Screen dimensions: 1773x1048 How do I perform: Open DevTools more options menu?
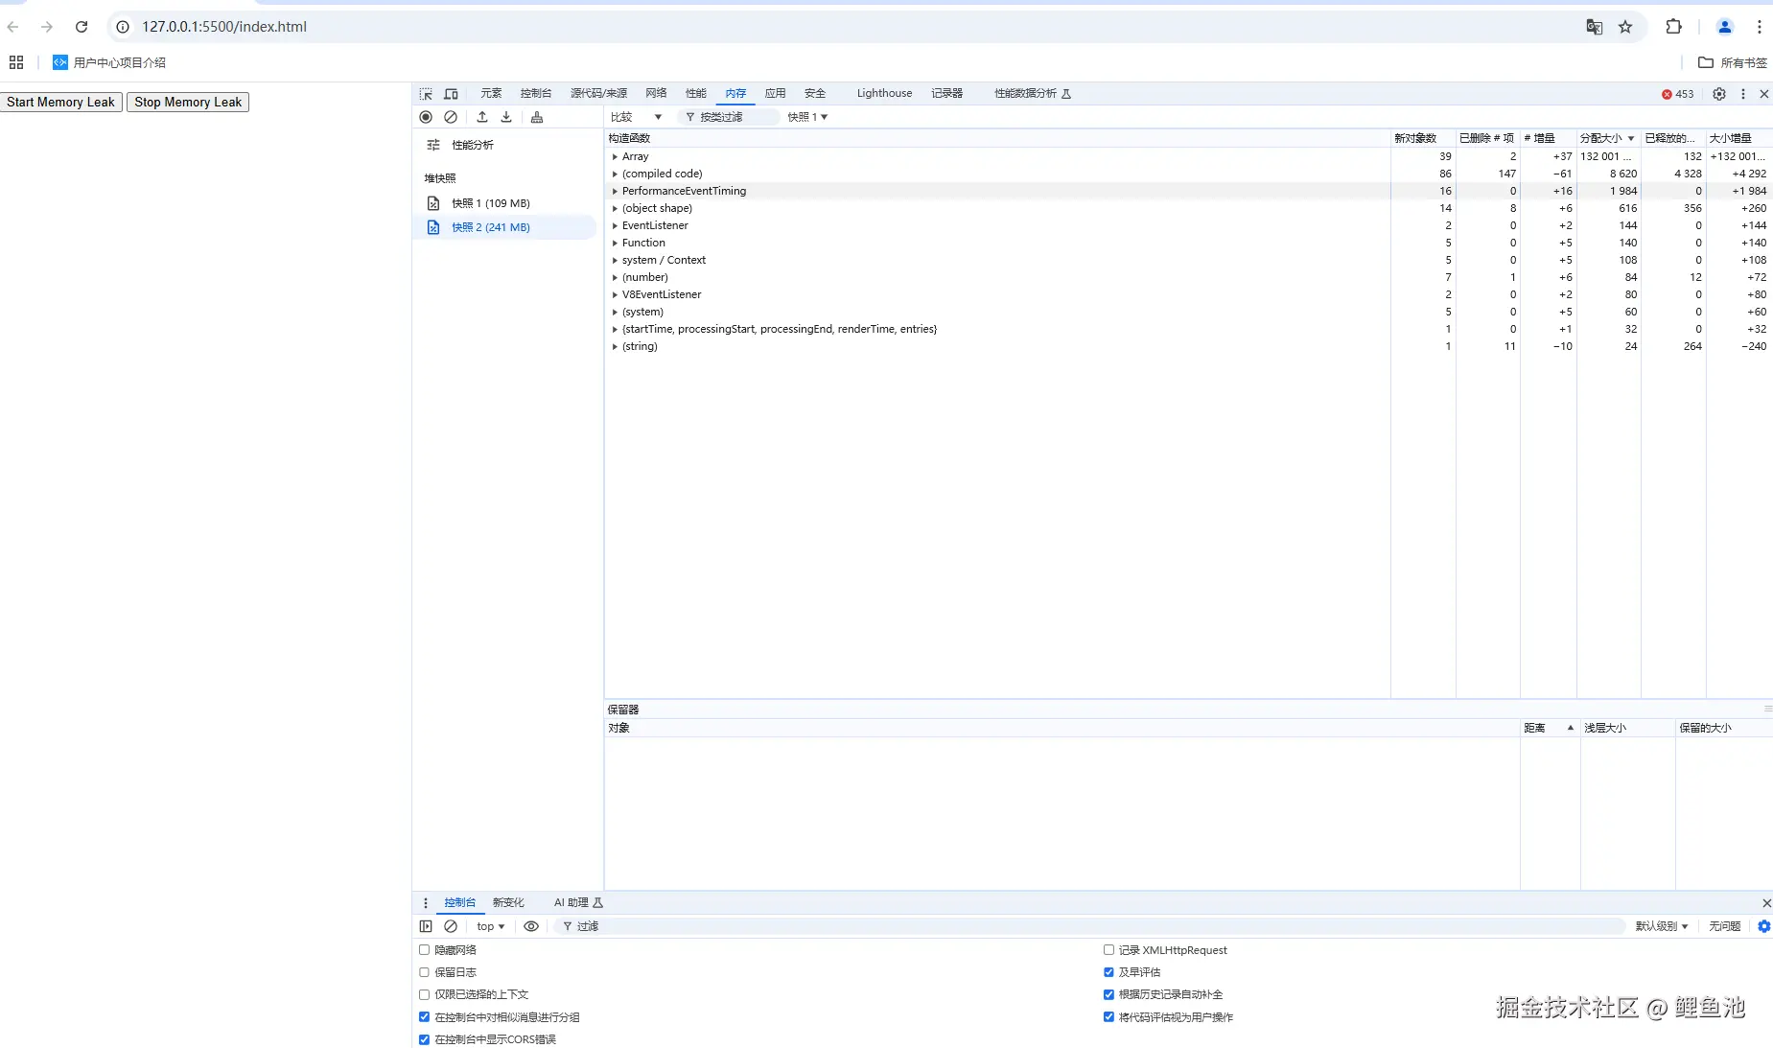pyautogui.click(x=1743, y=94)
